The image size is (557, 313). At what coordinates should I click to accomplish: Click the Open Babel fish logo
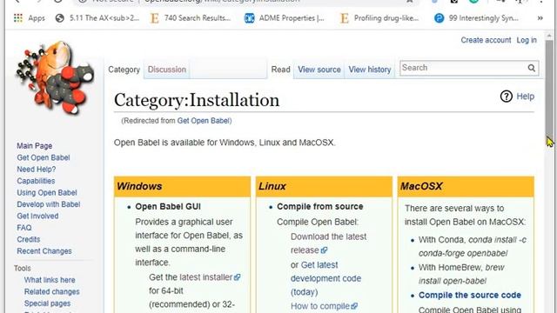54,78
